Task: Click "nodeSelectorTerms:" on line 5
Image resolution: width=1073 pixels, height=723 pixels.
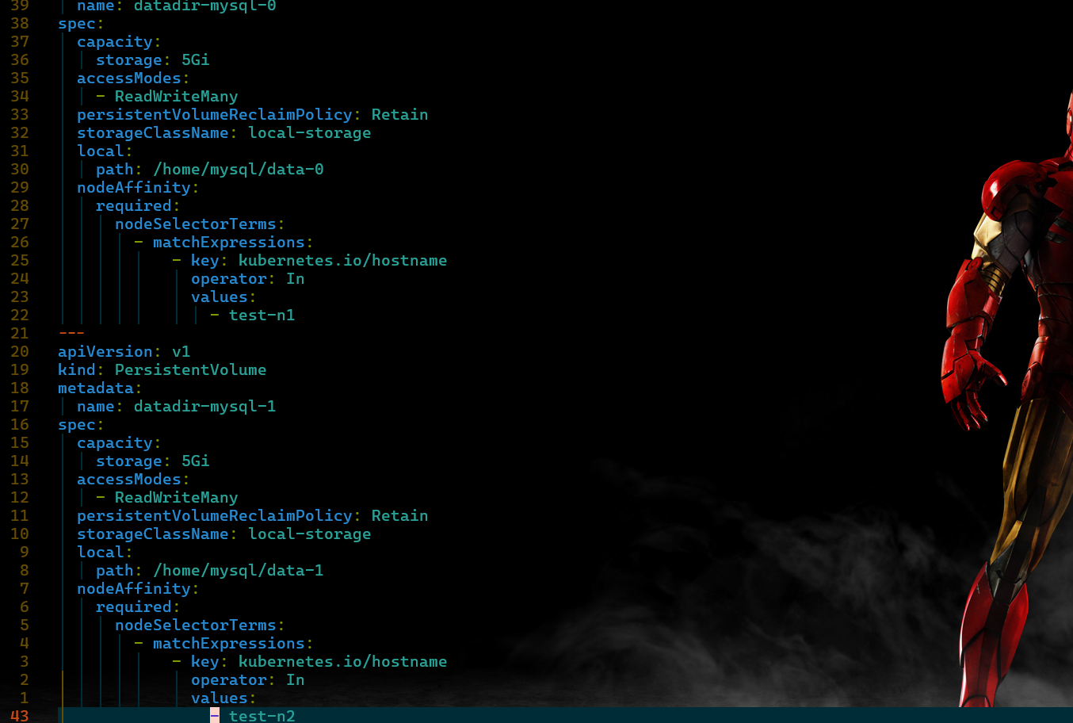Action: (200, 625)
